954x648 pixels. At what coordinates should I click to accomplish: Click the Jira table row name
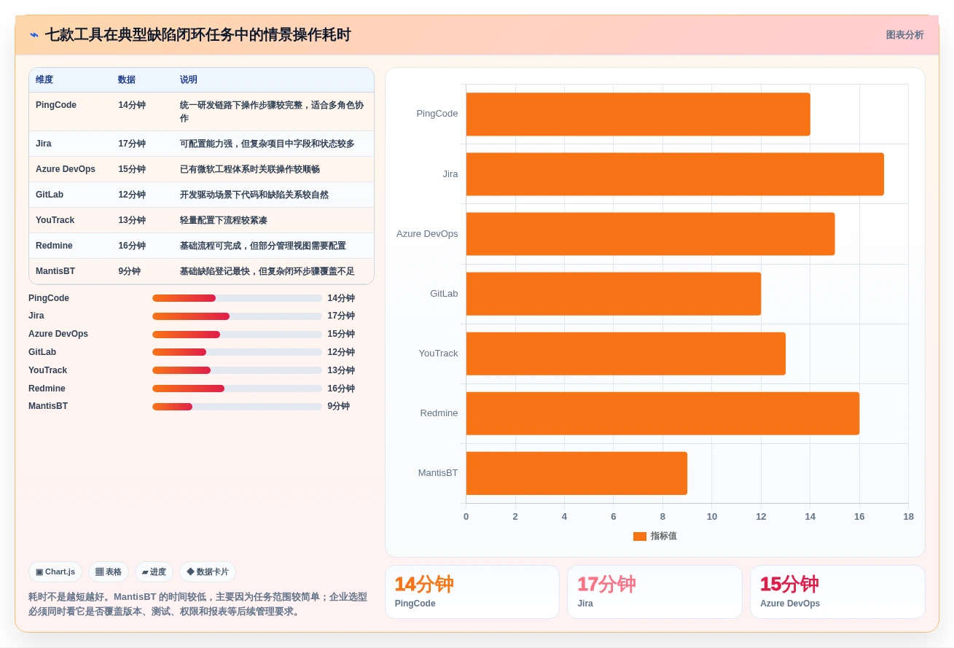coord(44,144)
